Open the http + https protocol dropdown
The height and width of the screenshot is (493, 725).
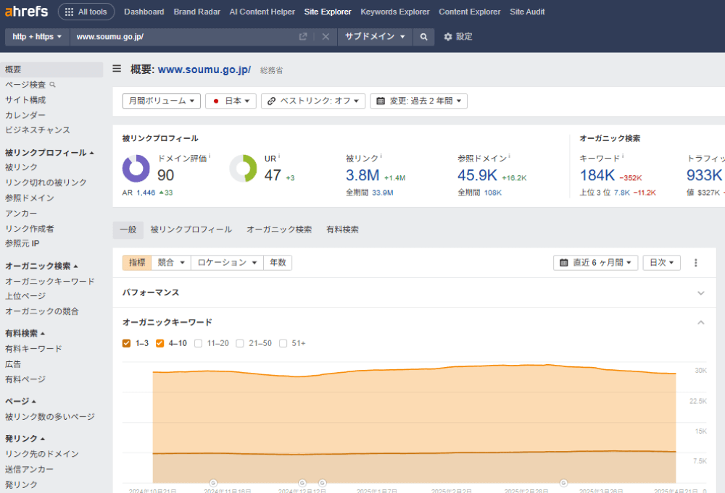[37, 37]
